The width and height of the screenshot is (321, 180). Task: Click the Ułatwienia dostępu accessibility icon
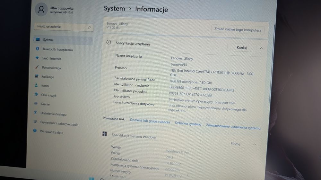(x=35, y=112)
